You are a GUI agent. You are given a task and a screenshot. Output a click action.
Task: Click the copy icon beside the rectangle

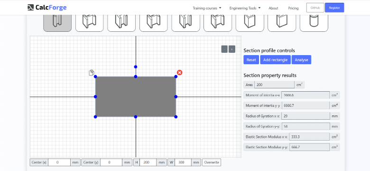tap(92, 73)
